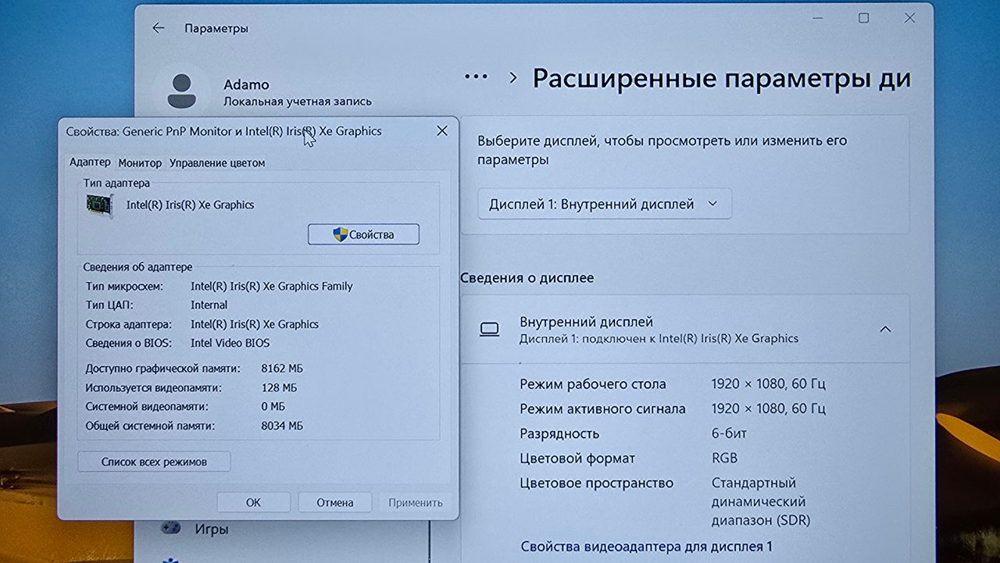Image resolution: width=1000 pixels, height=563 pixels.
Task: Click the Режим рабочего стола label
Action: (593, 384)
